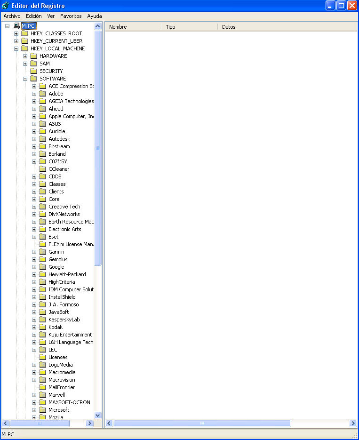Expand the Microsoft key node
359x440 pixels.
(34, 410)
